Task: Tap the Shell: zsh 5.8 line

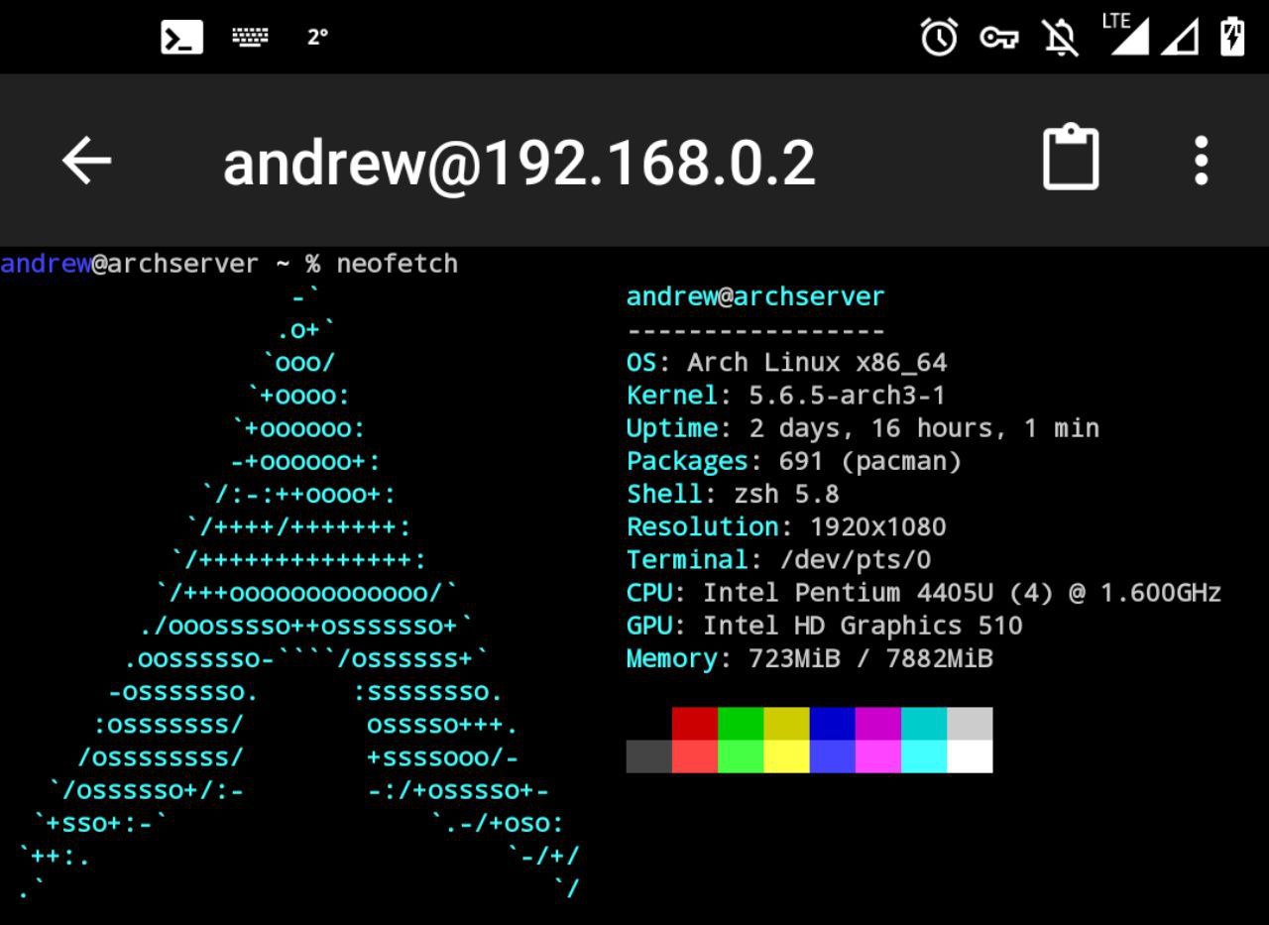Action: point(733,494)
